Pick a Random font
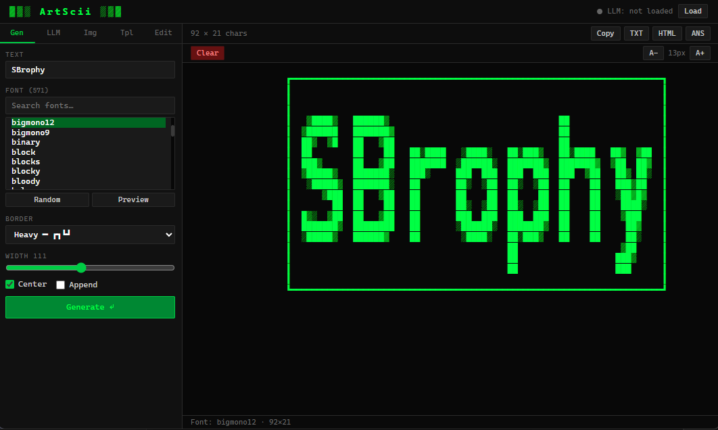The image size is (718, 430). pos(47,199)
